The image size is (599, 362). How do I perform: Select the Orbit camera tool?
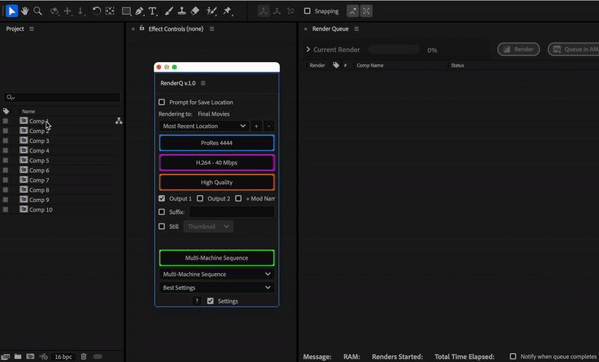[x=54, y=11]
